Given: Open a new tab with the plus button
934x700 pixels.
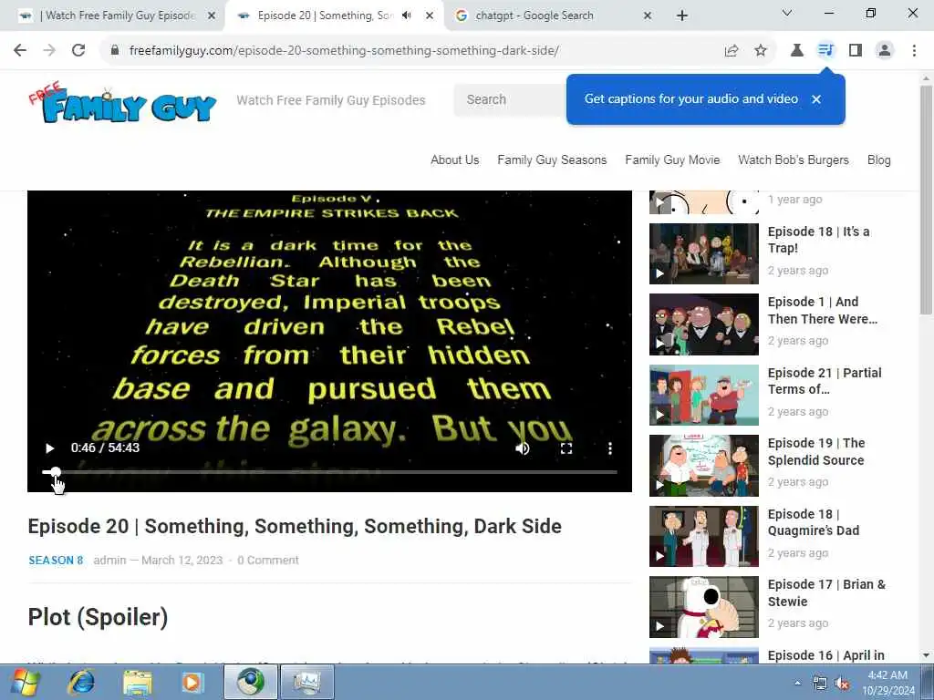Looking at the screenshot, I should coord(682,16).
